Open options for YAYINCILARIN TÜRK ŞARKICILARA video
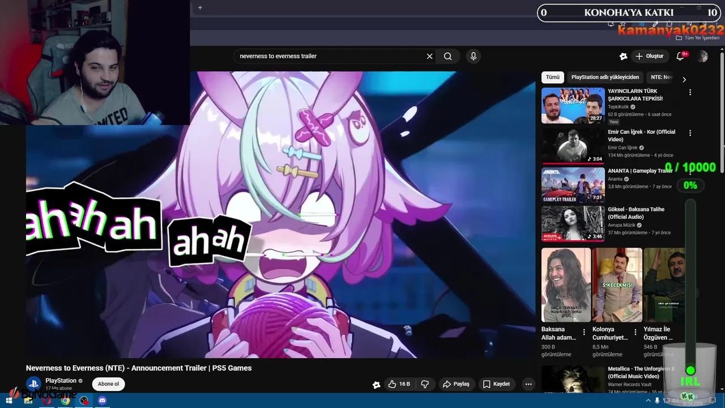Image resolution: width=725 pixels, height=408 pixels. click(690, 92)
